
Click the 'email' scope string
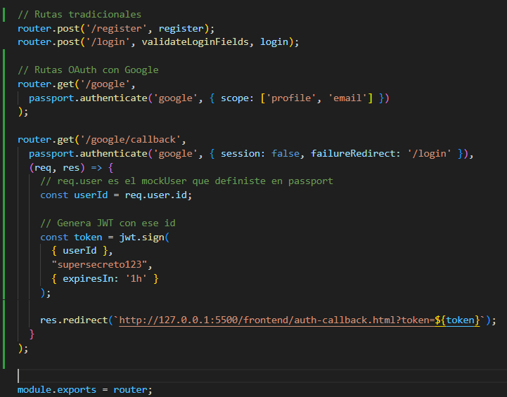tap(347, 98)
